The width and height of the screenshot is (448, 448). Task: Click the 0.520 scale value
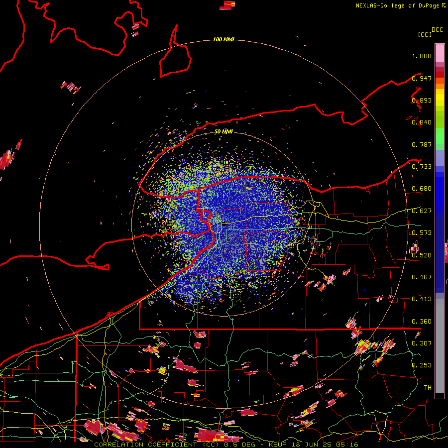click(422, 255)
